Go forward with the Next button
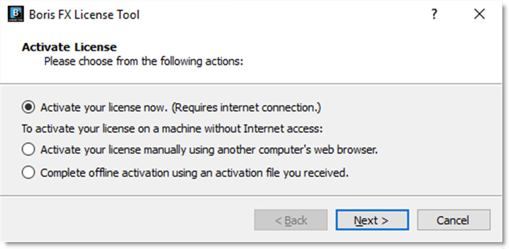The height and width of the screenshot is (249, 509). 372,220
